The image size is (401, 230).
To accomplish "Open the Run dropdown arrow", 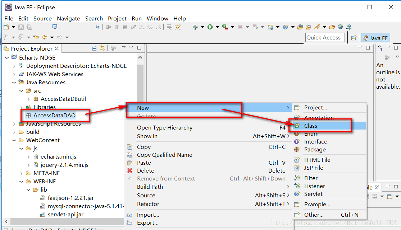I will click(x=217, y=27).
